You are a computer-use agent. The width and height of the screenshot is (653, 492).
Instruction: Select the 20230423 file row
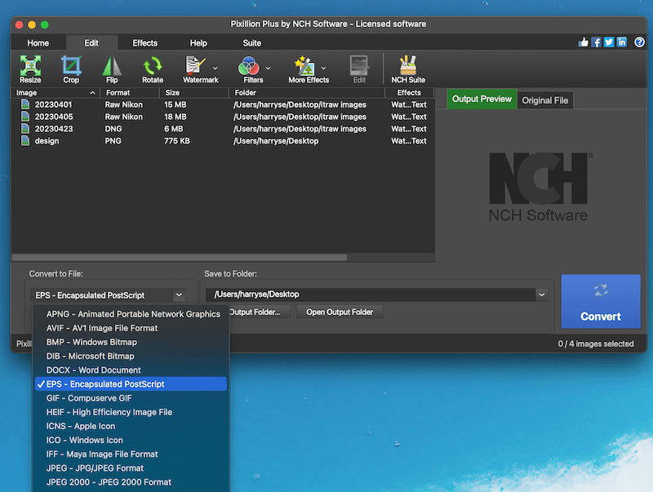pyautogui.click(x=223, y=129)
